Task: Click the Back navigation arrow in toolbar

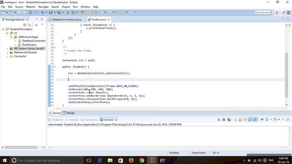Action: [122, 12]
